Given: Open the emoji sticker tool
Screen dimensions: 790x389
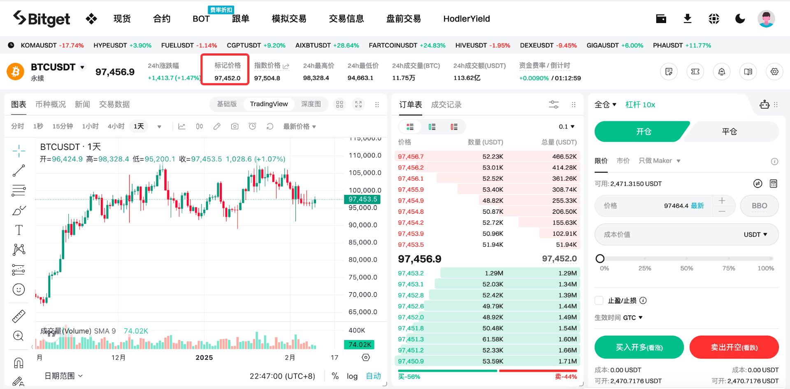Looking at the screenshot, I should click(19, 289).
